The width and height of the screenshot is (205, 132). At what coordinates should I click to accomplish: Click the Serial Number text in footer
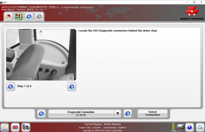(115, 128)
